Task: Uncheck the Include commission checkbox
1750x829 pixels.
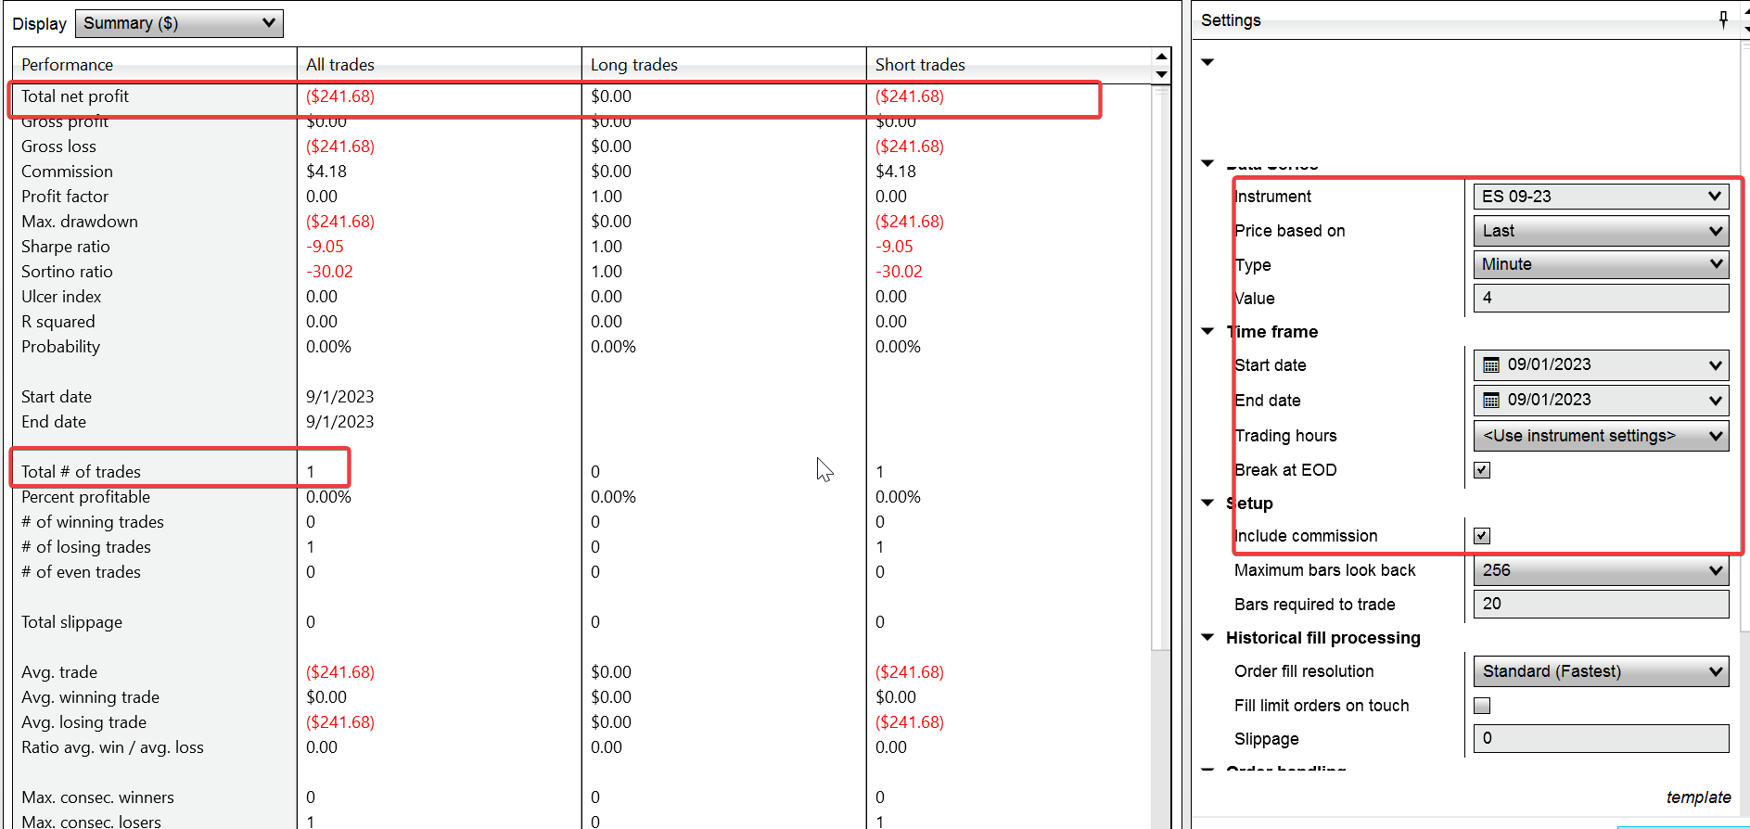Action: pos(1482,536)
